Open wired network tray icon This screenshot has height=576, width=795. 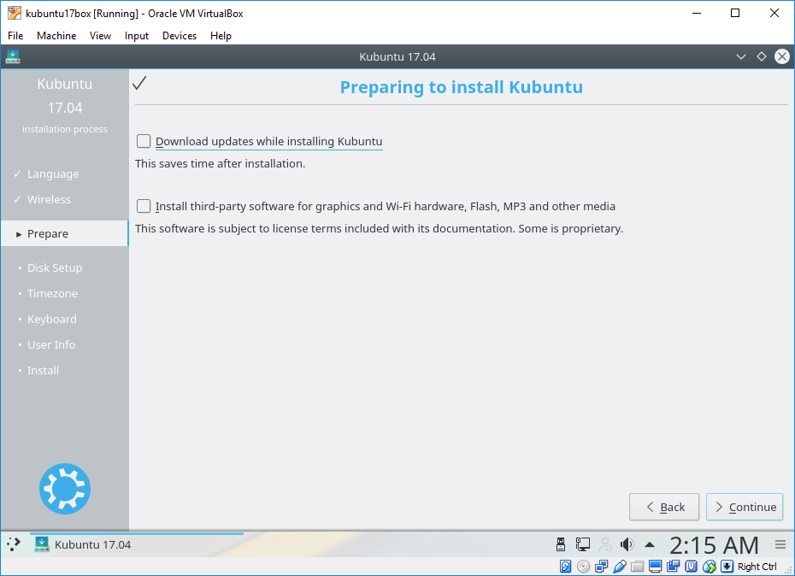[x=582, y=544]
